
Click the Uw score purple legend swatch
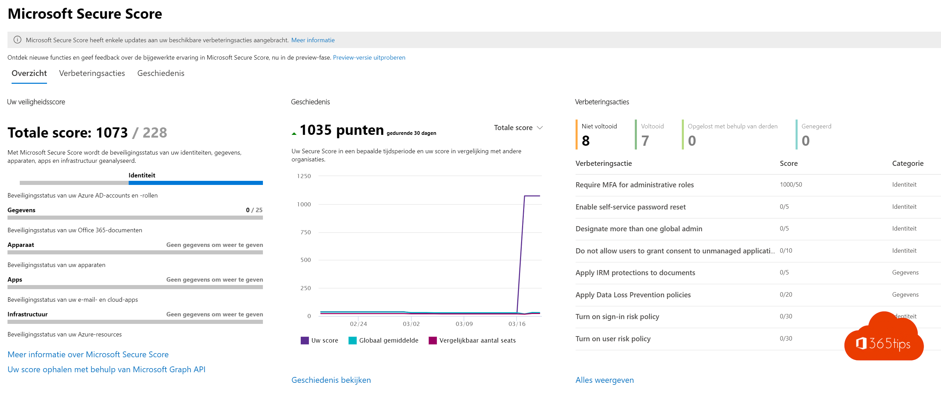pos(305,341)
